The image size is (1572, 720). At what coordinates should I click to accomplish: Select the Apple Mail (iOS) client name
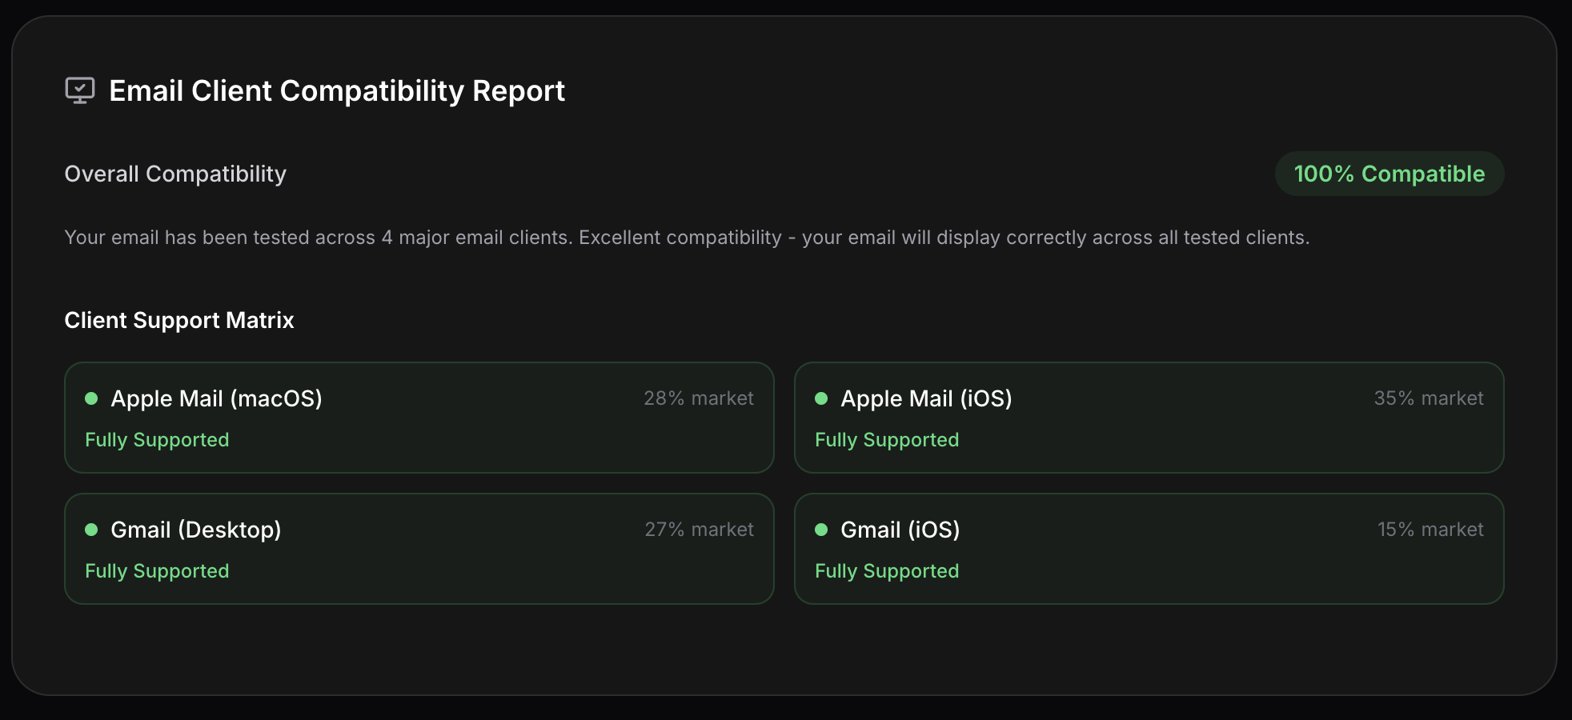pyautogui.click(x=926, y=398)
